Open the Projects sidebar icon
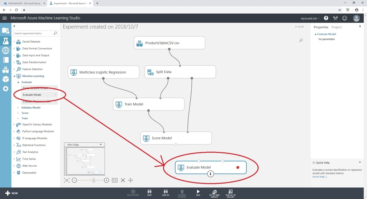 pyautogui.click(x=6, y=30)
